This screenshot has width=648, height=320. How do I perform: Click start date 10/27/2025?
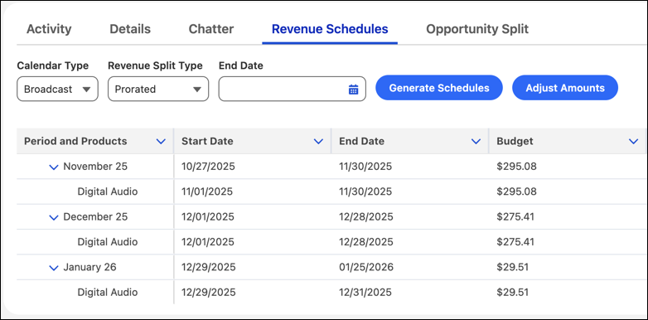(x=208, y=167)
